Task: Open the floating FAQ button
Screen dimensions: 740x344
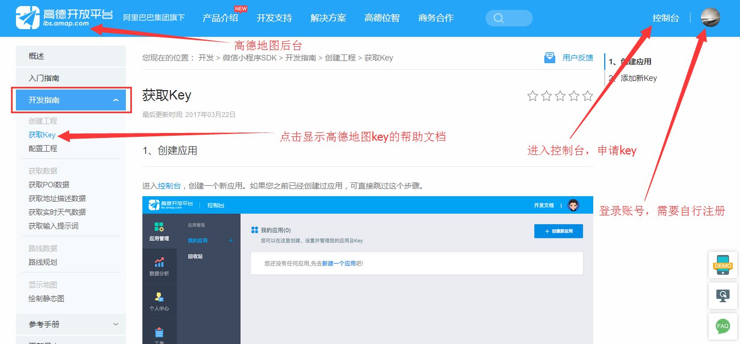Action: point(723,326)
